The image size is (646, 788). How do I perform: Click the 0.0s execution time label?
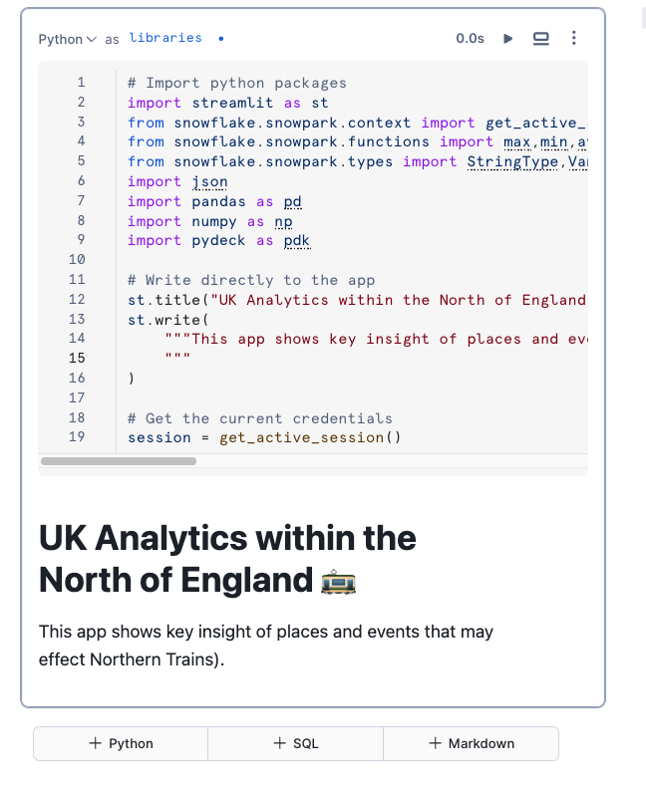click(470, 39)
